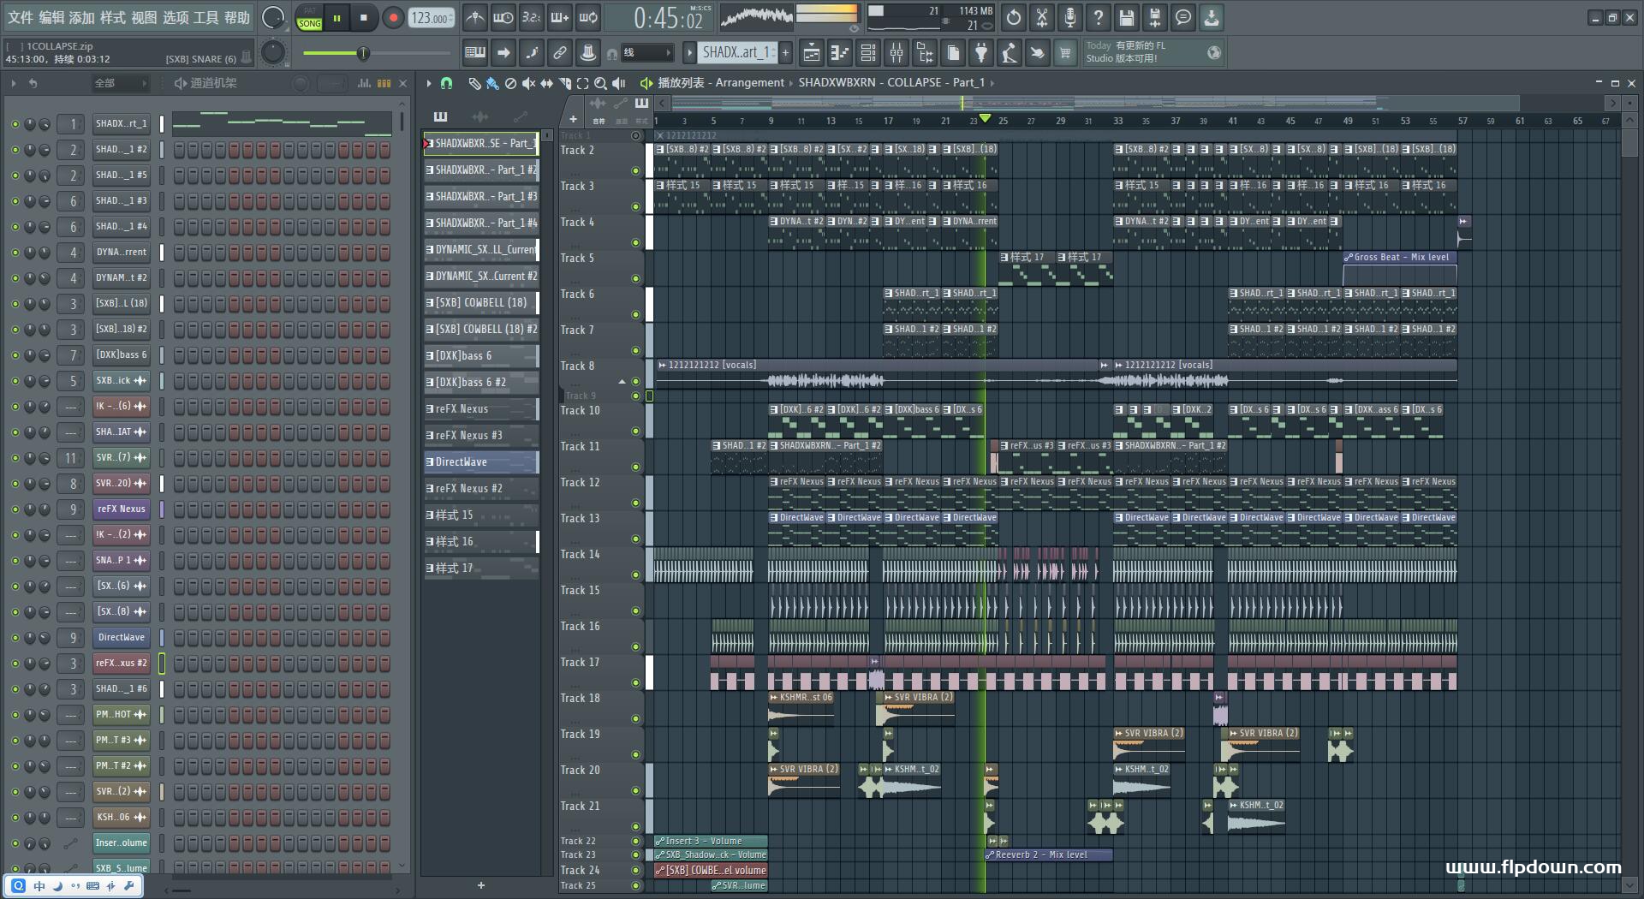The height and width of the screenshot is (899, 1644).
Task: Mute Track 6 with its green dot
Action: tap(635, 314)
